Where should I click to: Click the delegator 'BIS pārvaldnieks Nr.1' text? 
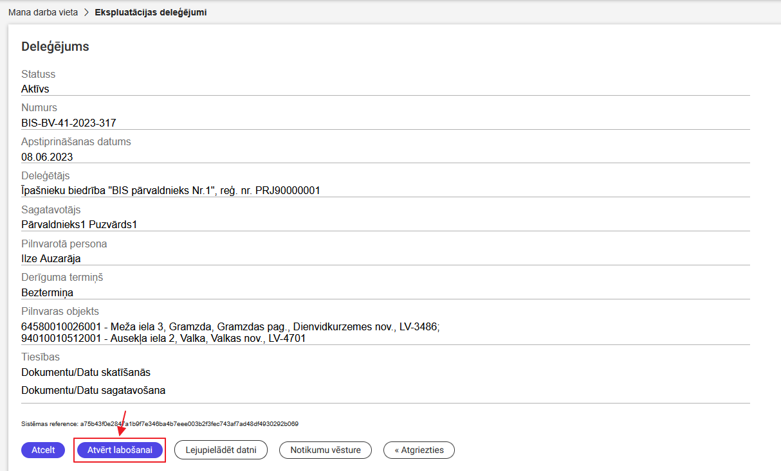[170, 190]
